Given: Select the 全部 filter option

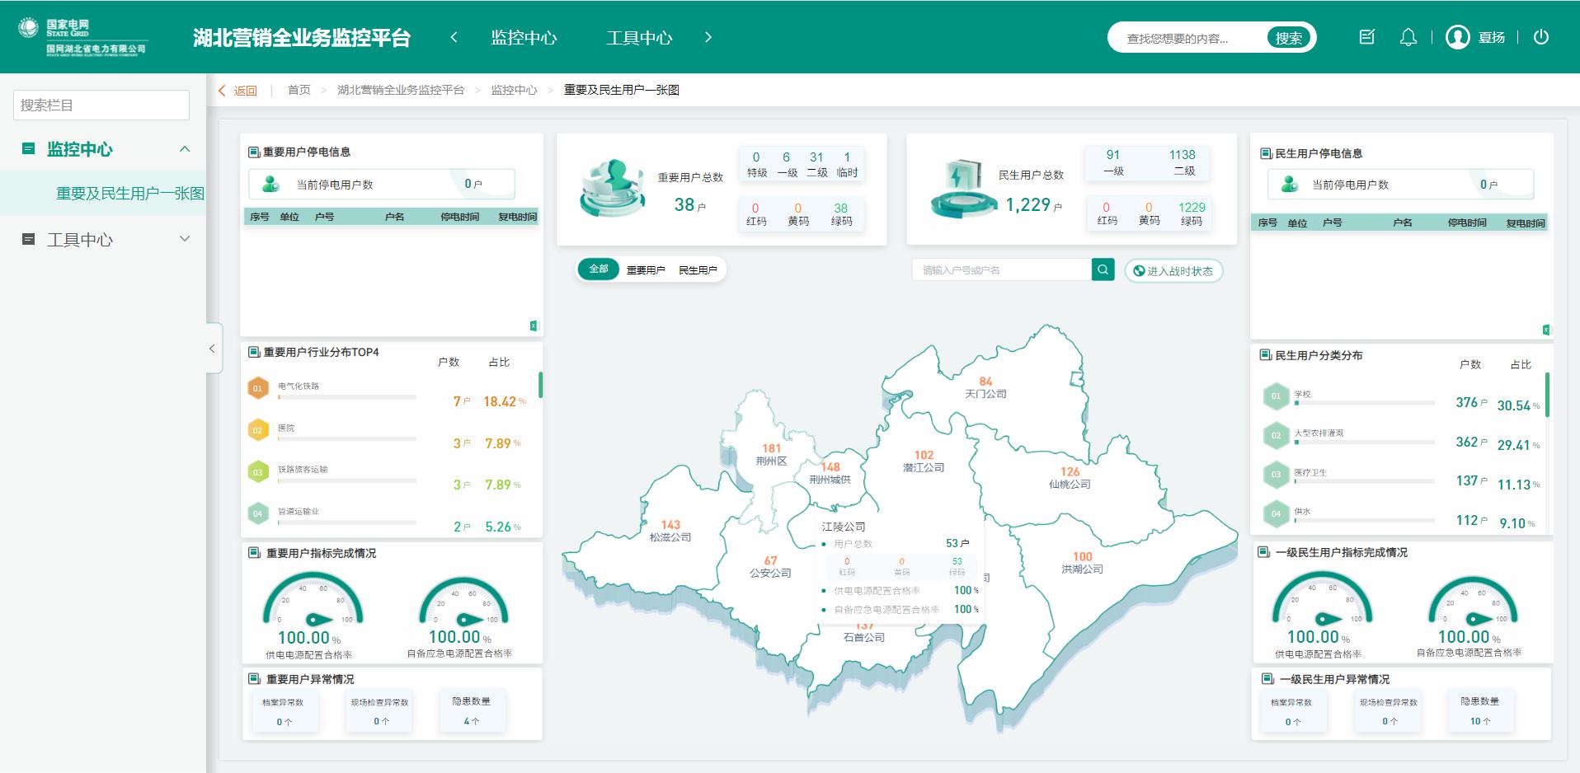Looking at the screenshot, I should pyautogui.click(x=598, y=269).
